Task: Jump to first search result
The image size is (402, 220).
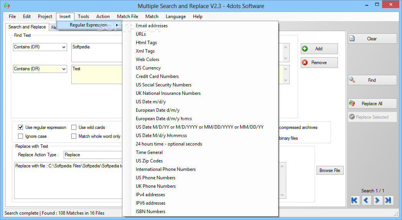Action: coord(355,200)
